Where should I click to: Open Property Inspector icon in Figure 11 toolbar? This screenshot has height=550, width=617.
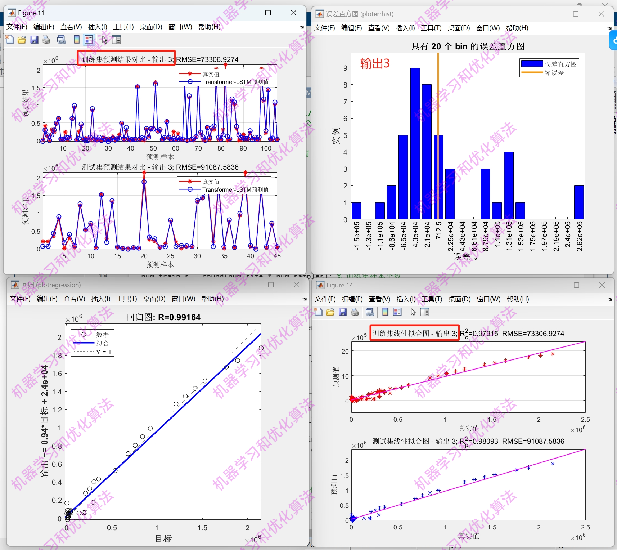116,40
